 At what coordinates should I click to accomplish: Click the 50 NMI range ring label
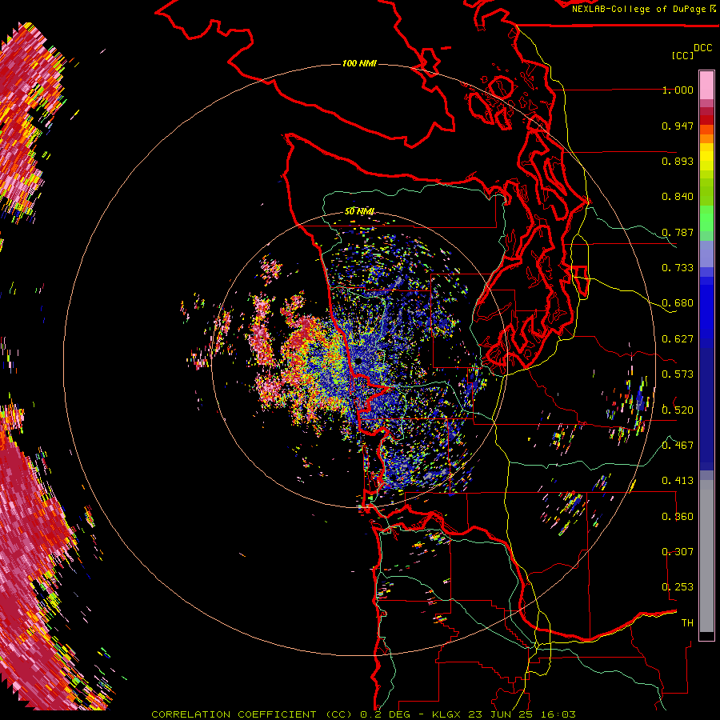(359, 212)
